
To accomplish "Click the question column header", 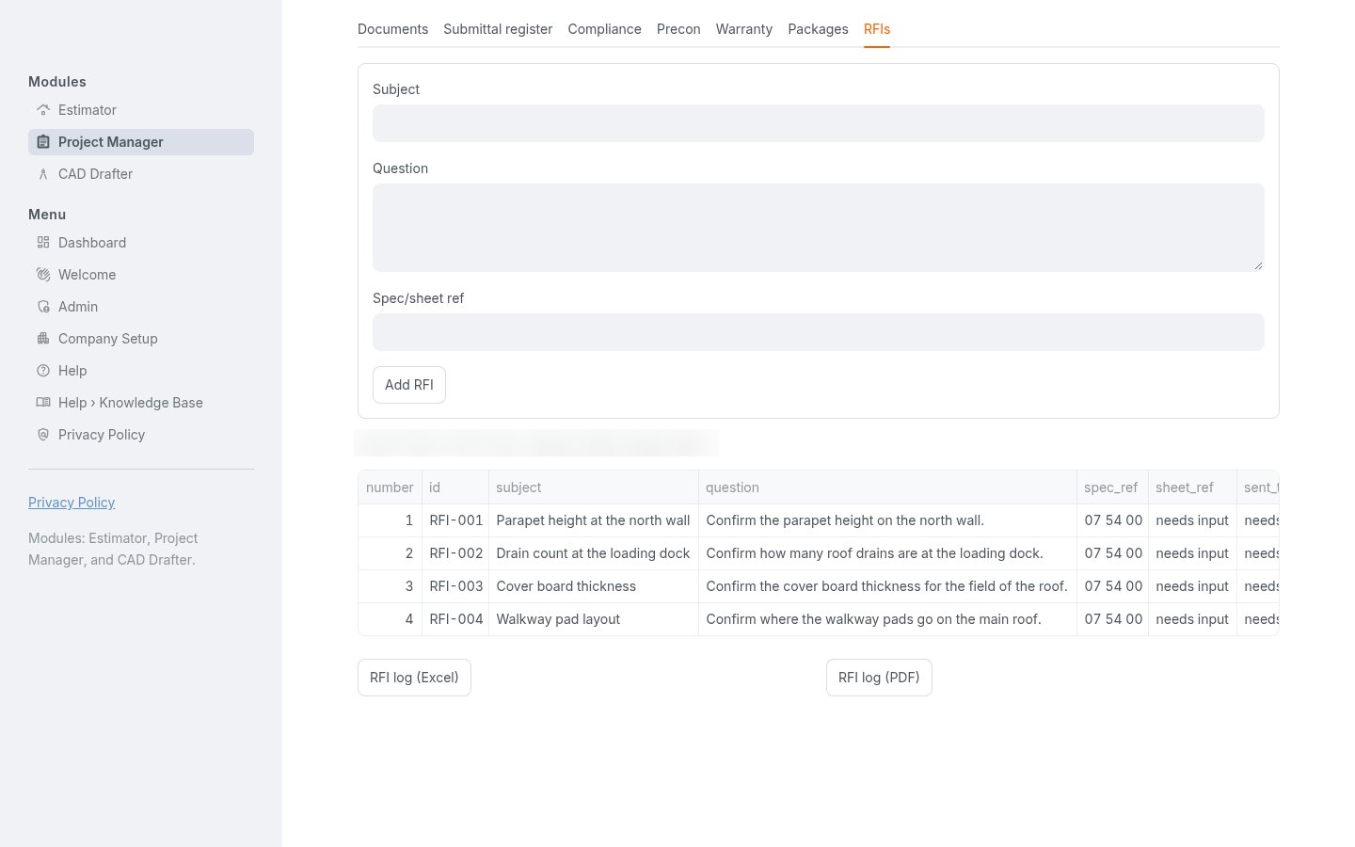I will coord(887,487).
